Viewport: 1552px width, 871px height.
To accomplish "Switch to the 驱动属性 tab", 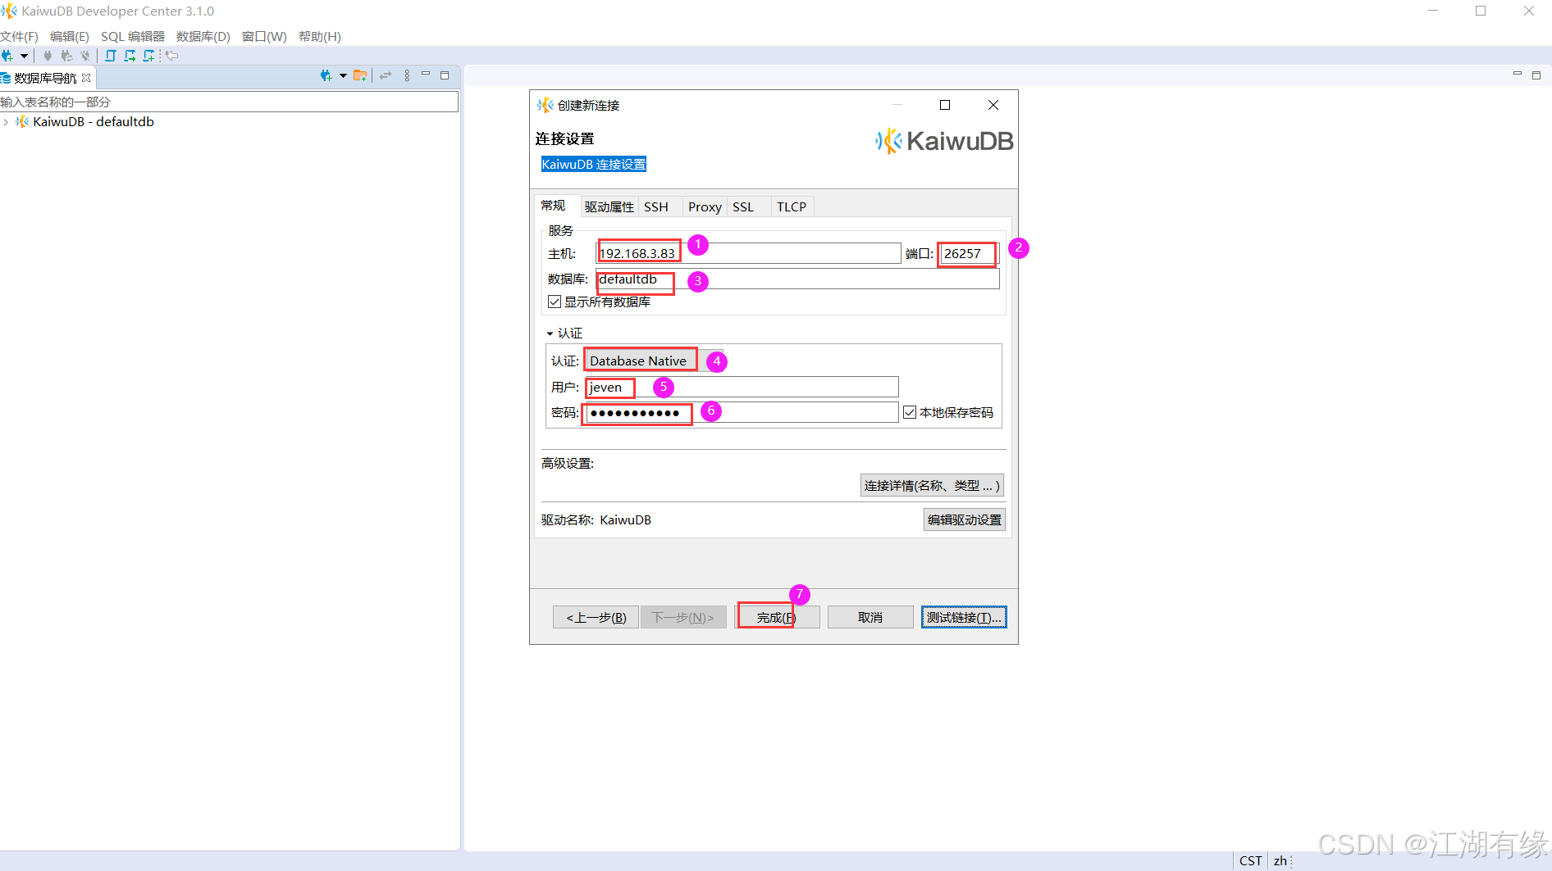I will click(609, 206).
